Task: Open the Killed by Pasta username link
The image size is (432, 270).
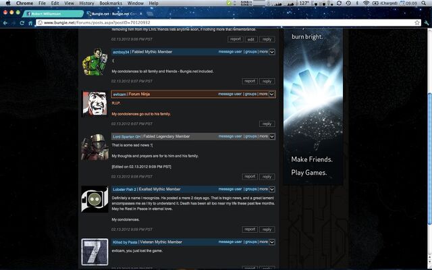Action: pos(125,242)
